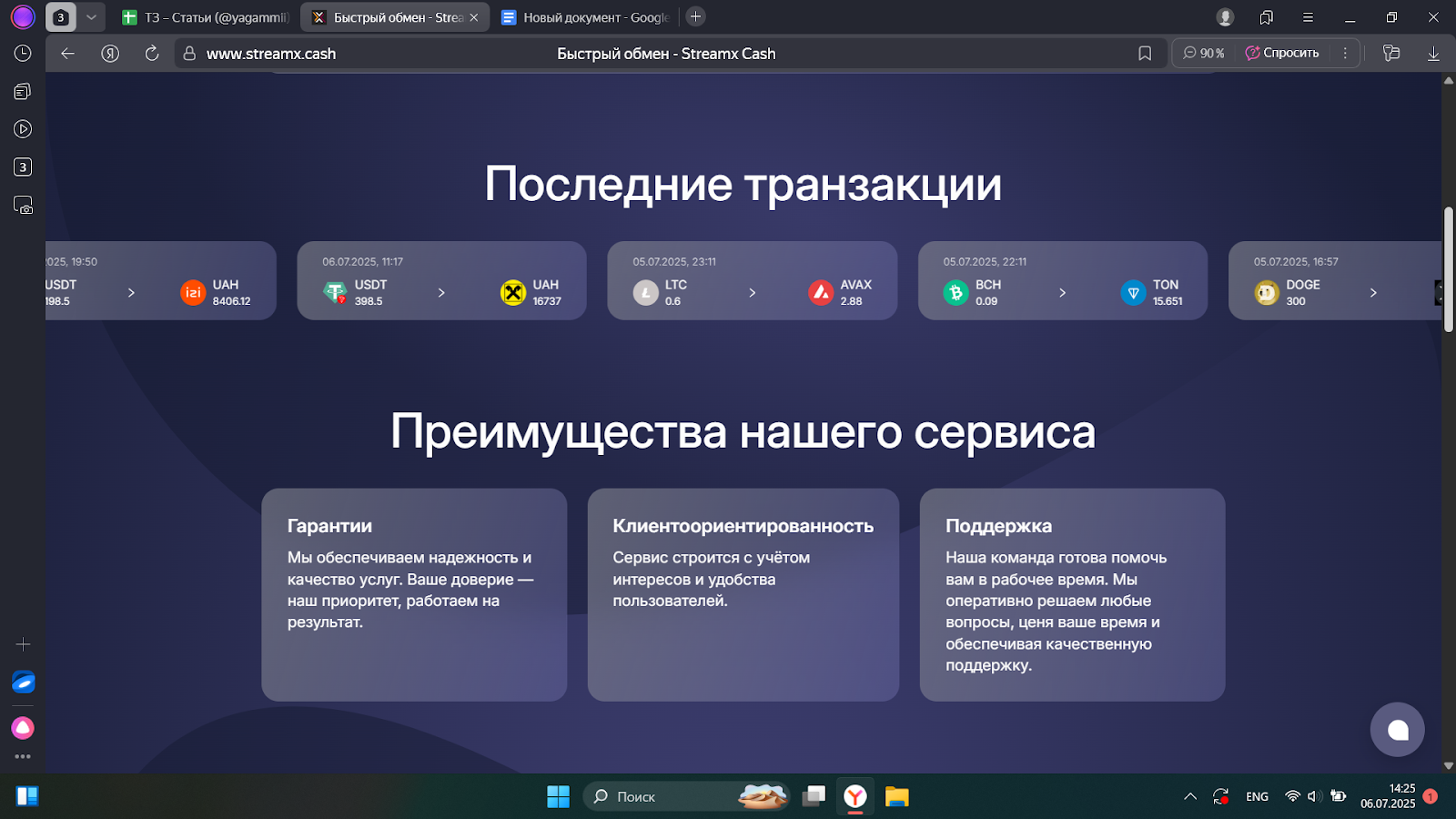
Task: Switch to the ТЗ – Статьи tab
Action: click(205, 17)
